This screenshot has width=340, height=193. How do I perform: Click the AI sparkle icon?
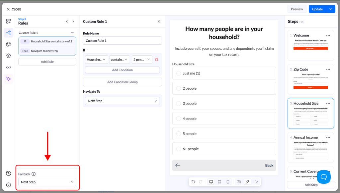(x=8, y=79)
